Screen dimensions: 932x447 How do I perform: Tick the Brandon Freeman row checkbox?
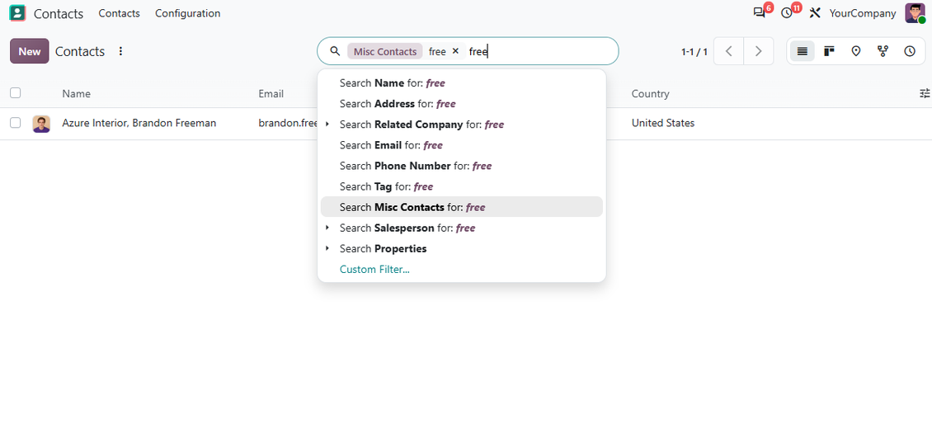16,123
